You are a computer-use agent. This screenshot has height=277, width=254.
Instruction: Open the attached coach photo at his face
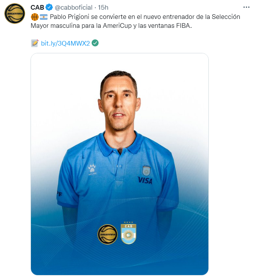tap(119, 102)
